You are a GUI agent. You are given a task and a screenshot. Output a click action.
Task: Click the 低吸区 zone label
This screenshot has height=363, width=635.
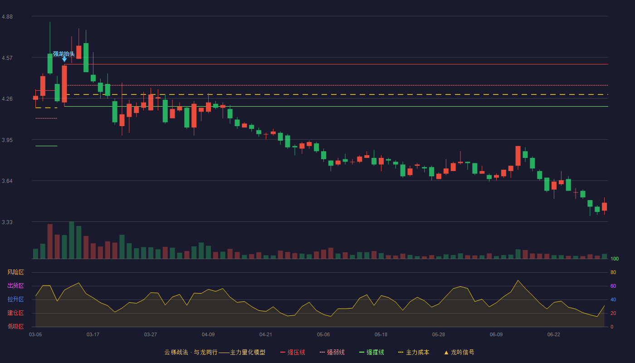click(x=15, y=326)
